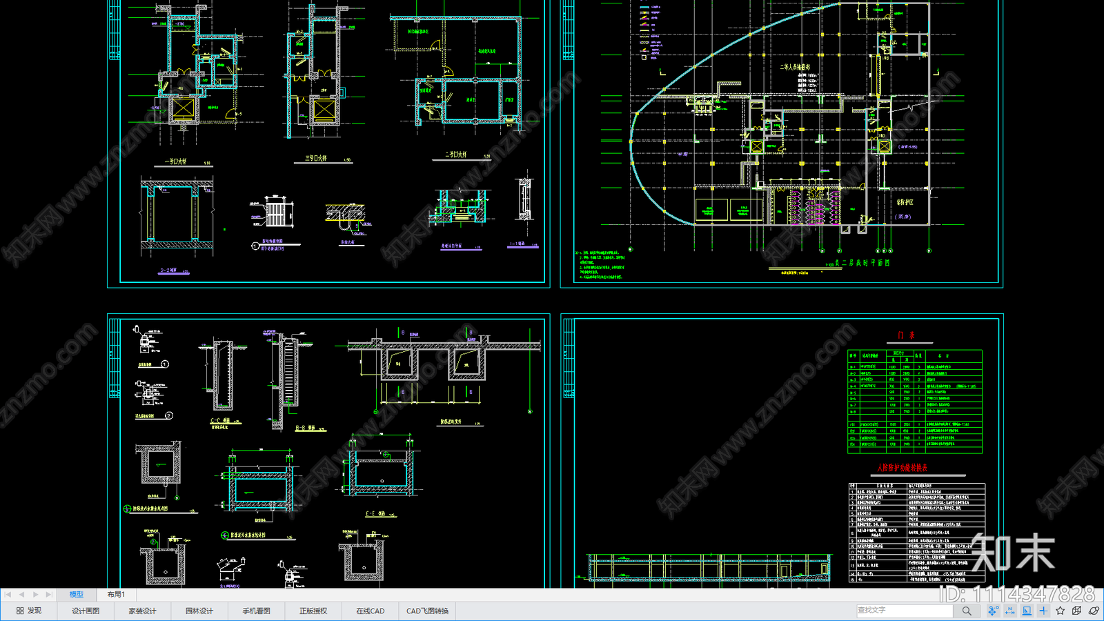This screenshot has width=1104, height=621.
Task: Open CAD飞图转换 option
Action: [427, 611]
